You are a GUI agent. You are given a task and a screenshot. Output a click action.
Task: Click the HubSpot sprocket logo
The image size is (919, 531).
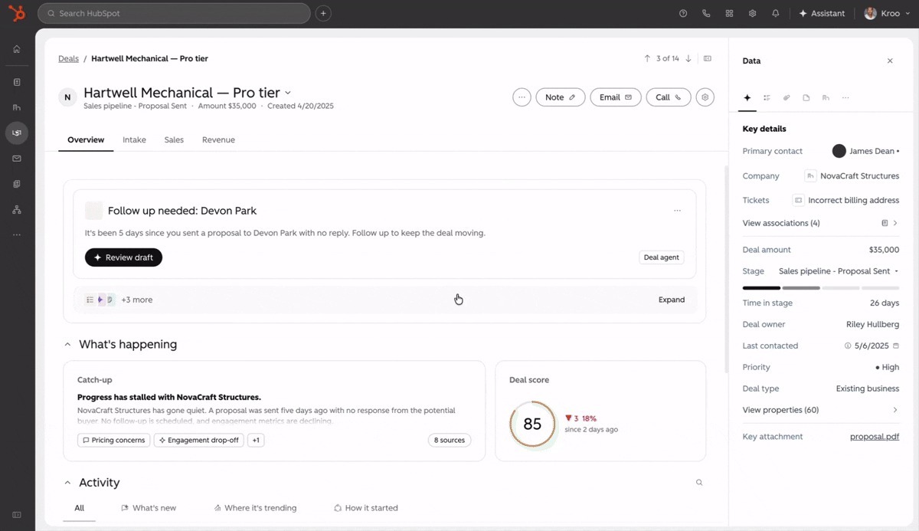17,13
